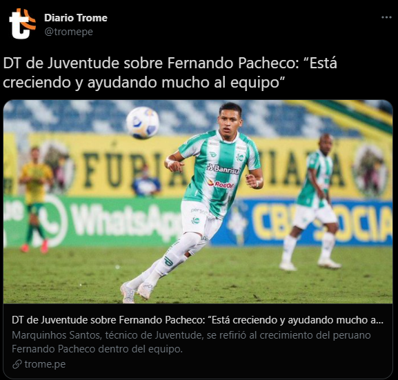Open the three-dot more options menu
Image resolution: width=398 pixels, height=380 pixels.
[386, 17]
